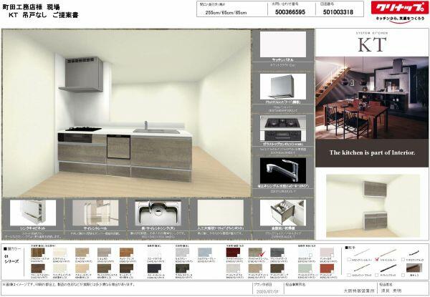Pick the charcoal black suede swatch
This screenshot has width=430, height=297.
154,268
